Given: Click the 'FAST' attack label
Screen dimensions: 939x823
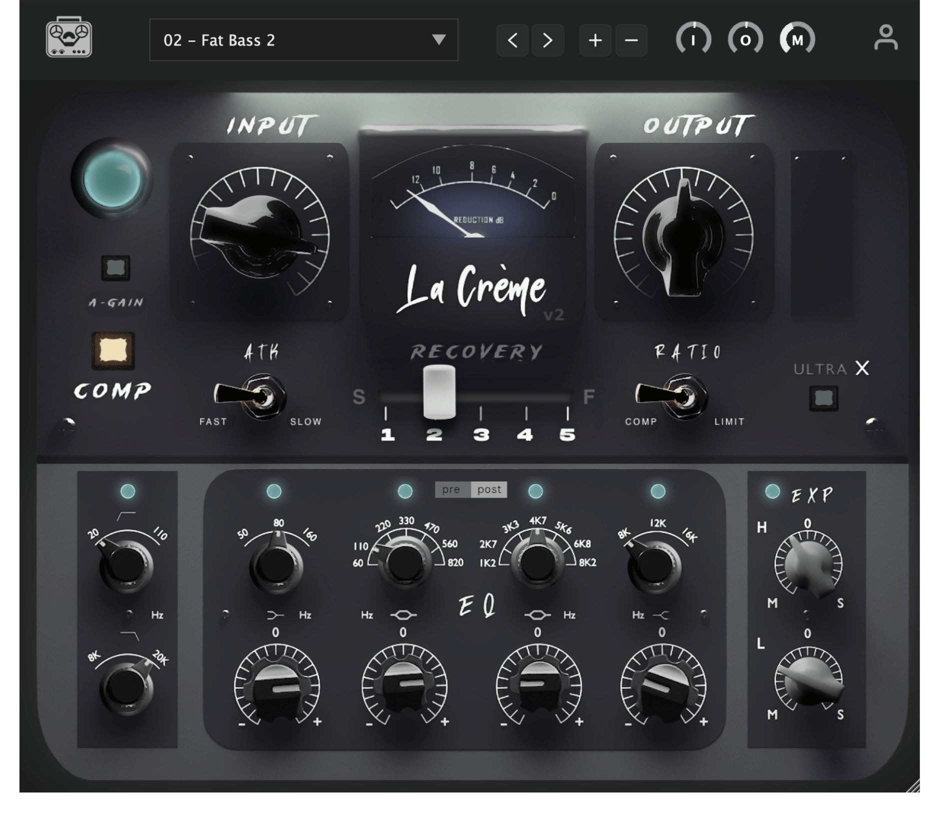Looking at the screenshot, I should tap(213, 421).
